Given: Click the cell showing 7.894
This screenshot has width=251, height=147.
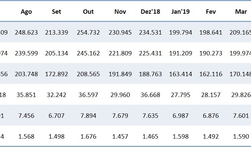Looking at the screenshot, I should coord(89,115).
